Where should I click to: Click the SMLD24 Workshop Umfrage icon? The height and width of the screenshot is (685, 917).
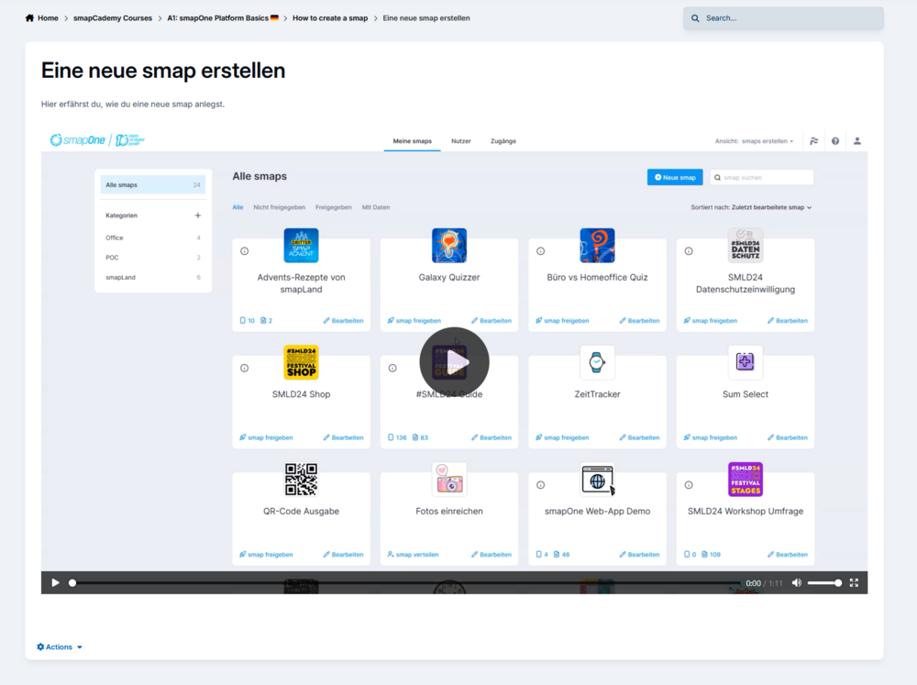[x=745, y=480]
